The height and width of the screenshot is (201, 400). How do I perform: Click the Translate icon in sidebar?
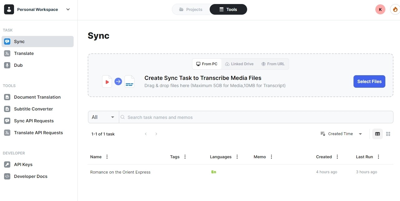pos(7,53)
